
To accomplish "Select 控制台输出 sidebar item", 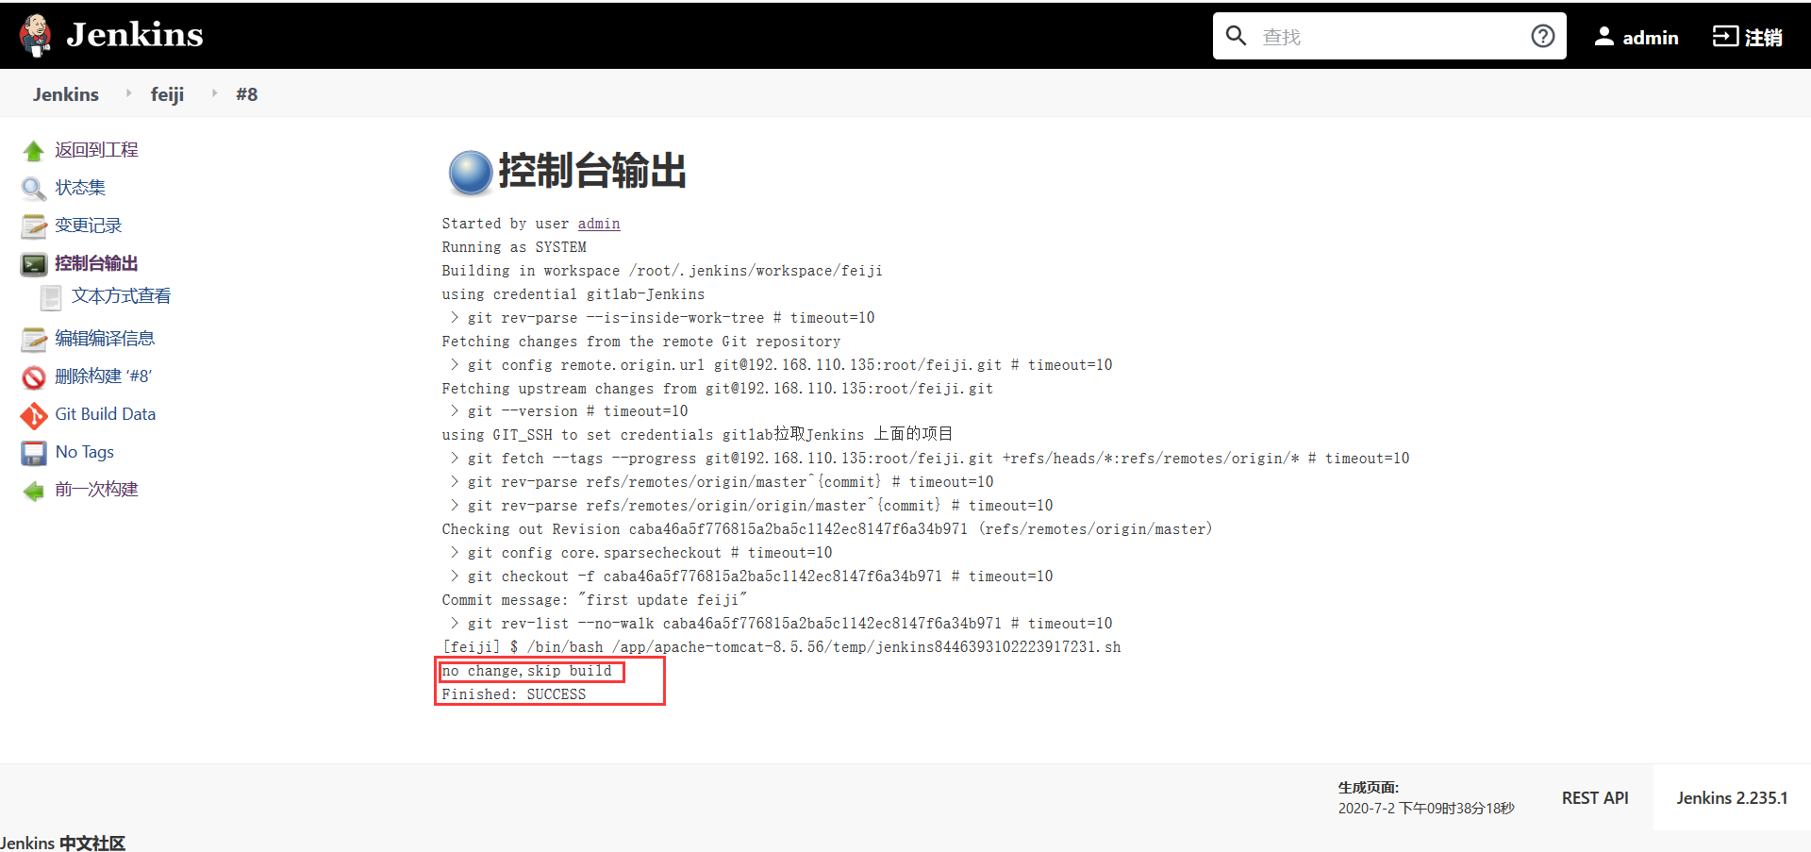I will [x=96, y=263].
